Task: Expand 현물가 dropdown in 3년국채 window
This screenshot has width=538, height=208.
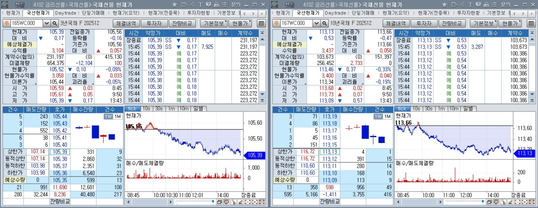Action: coord(240,23)
